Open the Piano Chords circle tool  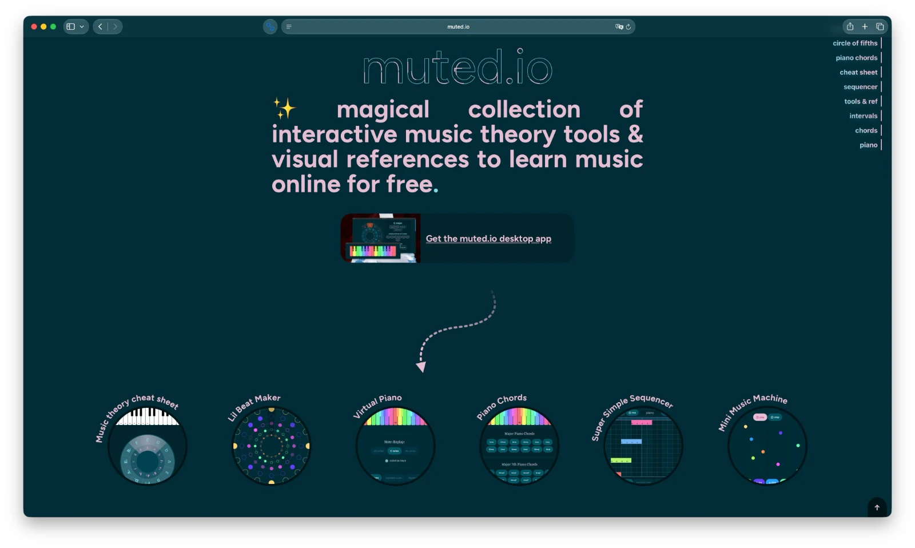(x=519, y=446)
